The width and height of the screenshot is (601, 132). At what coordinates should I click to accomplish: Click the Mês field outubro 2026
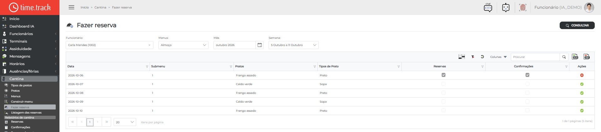click(234, 45)
